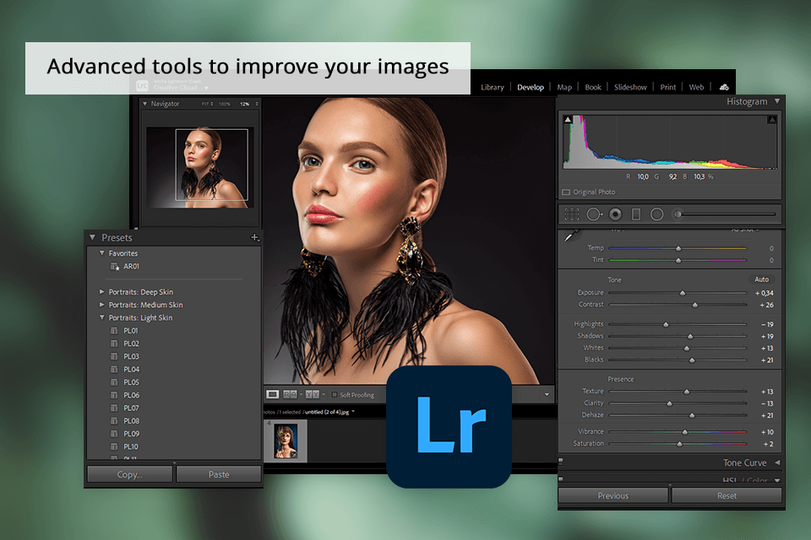This screenshot has width=811, height=540.
Task: Switch to the Library module
Action: 493,88
